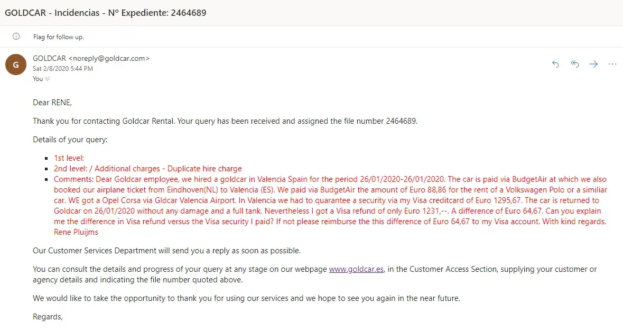The height and width of the screenshot is (330, 623).
Task: Click the Regards closing line
Action: click(48, 317)
